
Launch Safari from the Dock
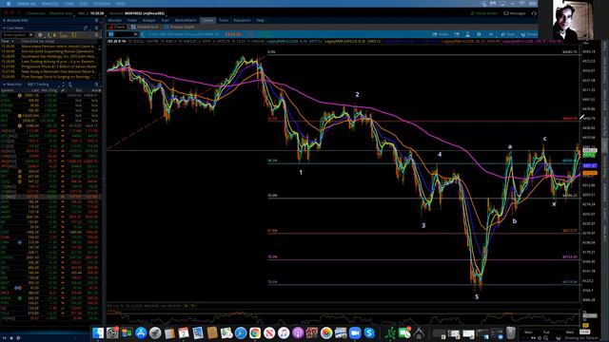click(x=241, y=332)
